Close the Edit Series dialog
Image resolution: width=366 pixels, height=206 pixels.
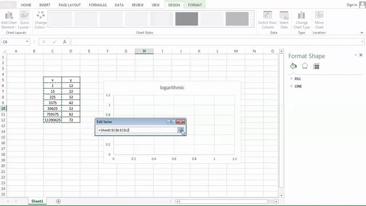point(181,122)
